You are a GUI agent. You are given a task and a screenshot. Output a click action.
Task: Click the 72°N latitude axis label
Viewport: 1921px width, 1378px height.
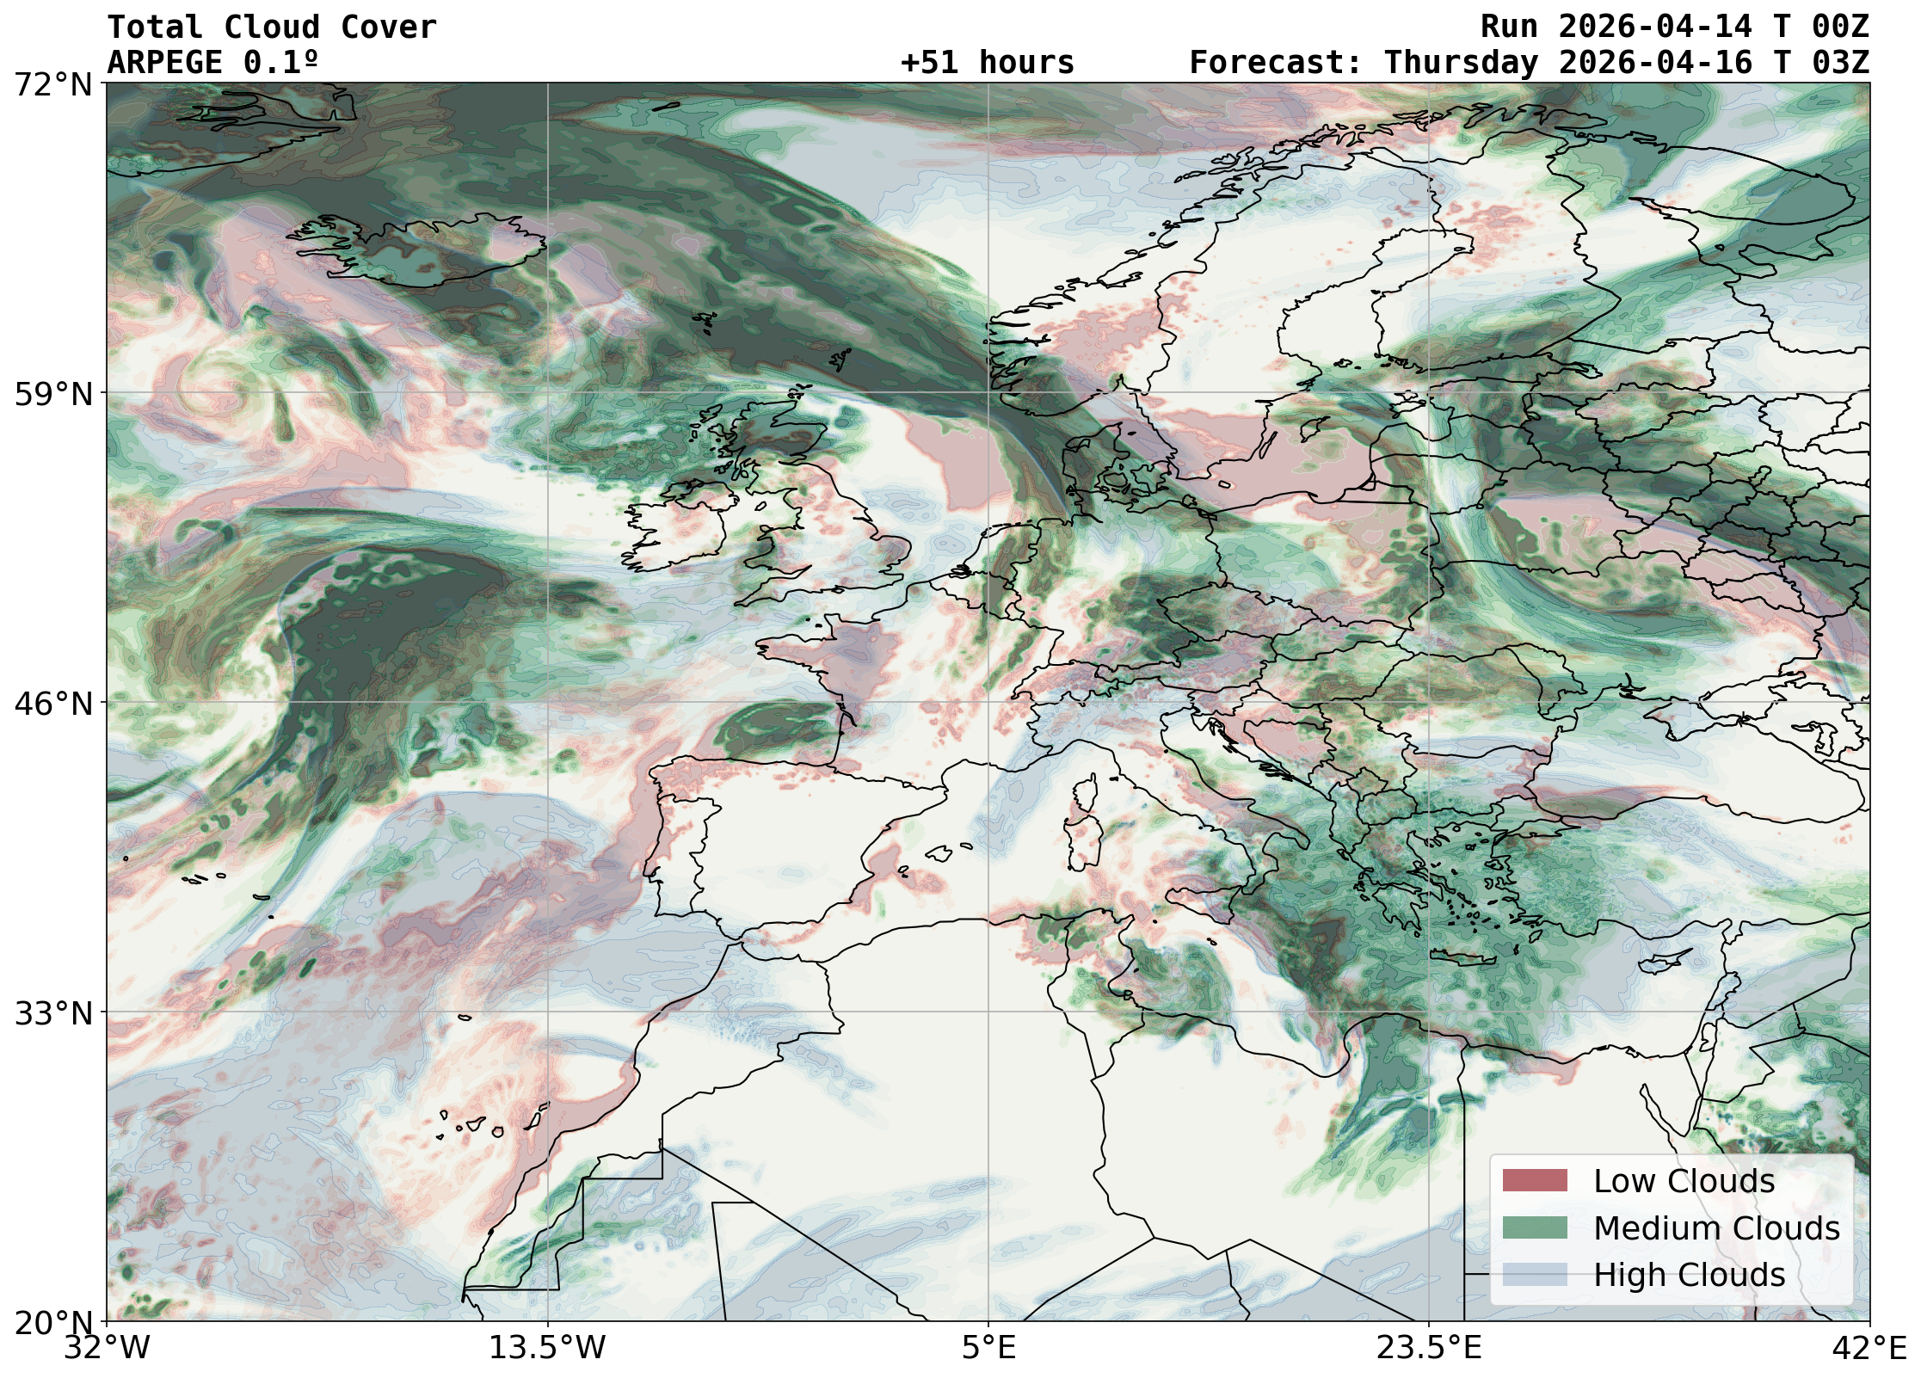(x=53, y=84)
